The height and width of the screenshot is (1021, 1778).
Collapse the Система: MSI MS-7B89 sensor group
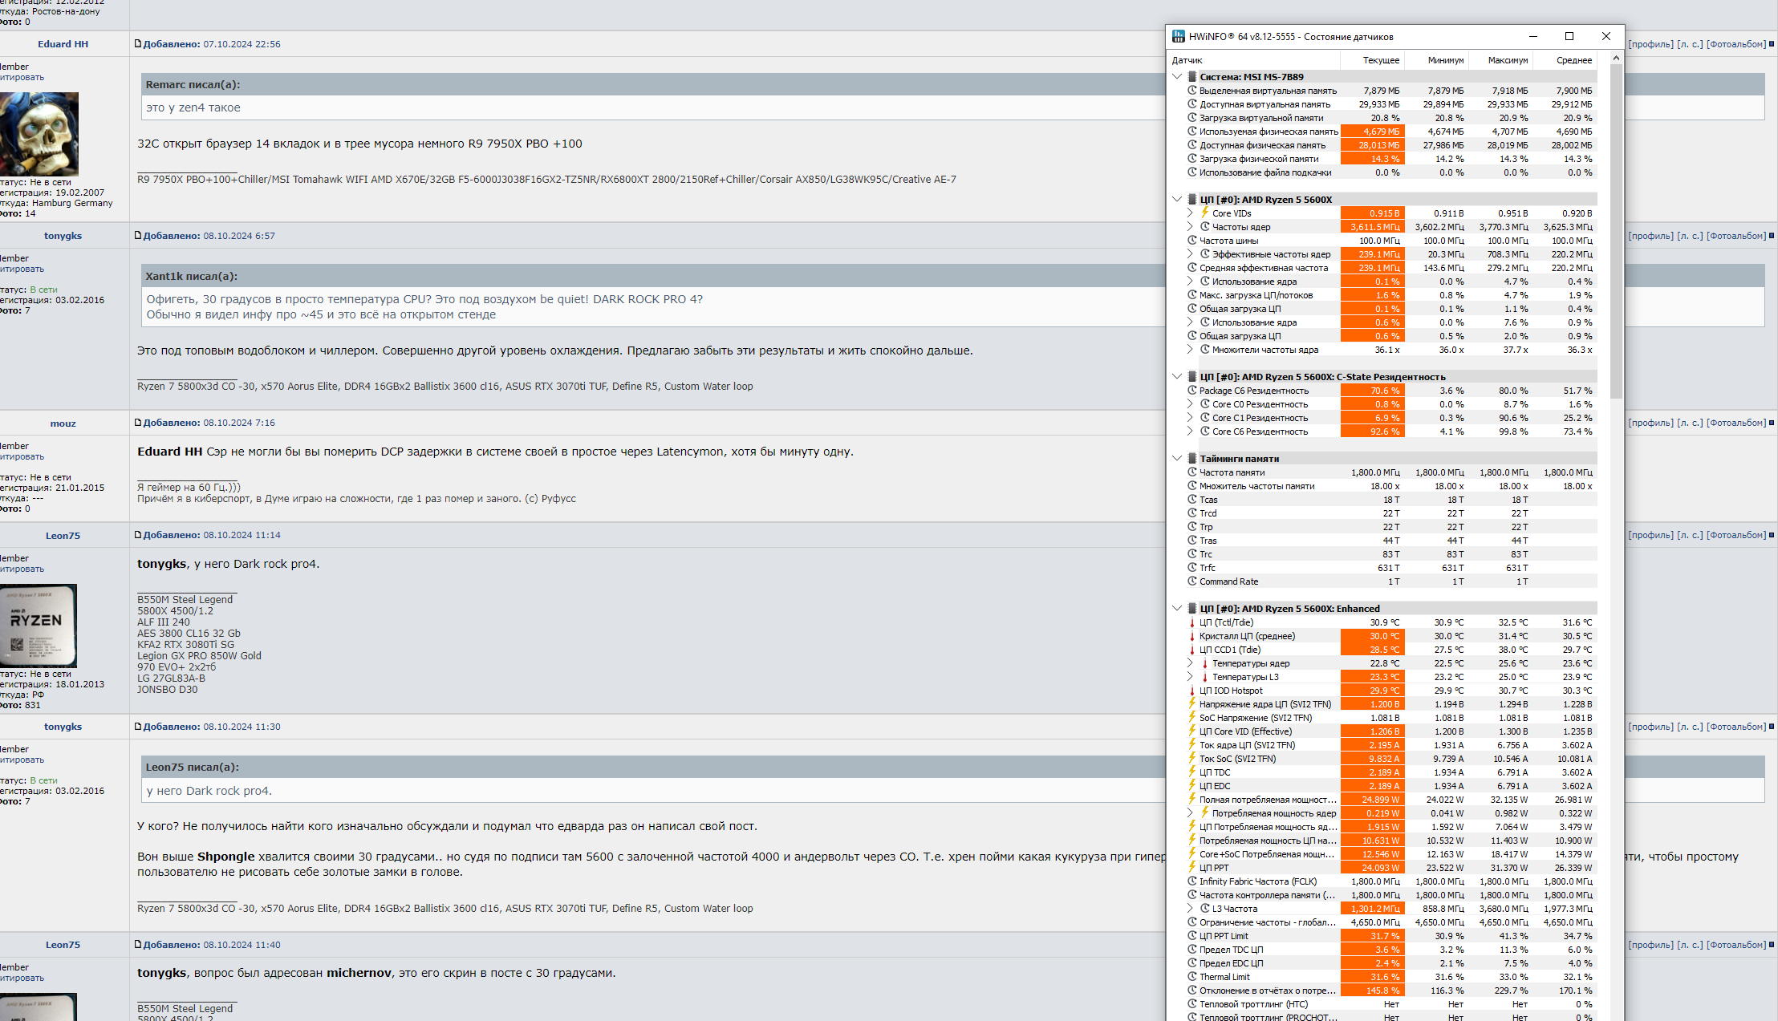(x=1177, y=77)
